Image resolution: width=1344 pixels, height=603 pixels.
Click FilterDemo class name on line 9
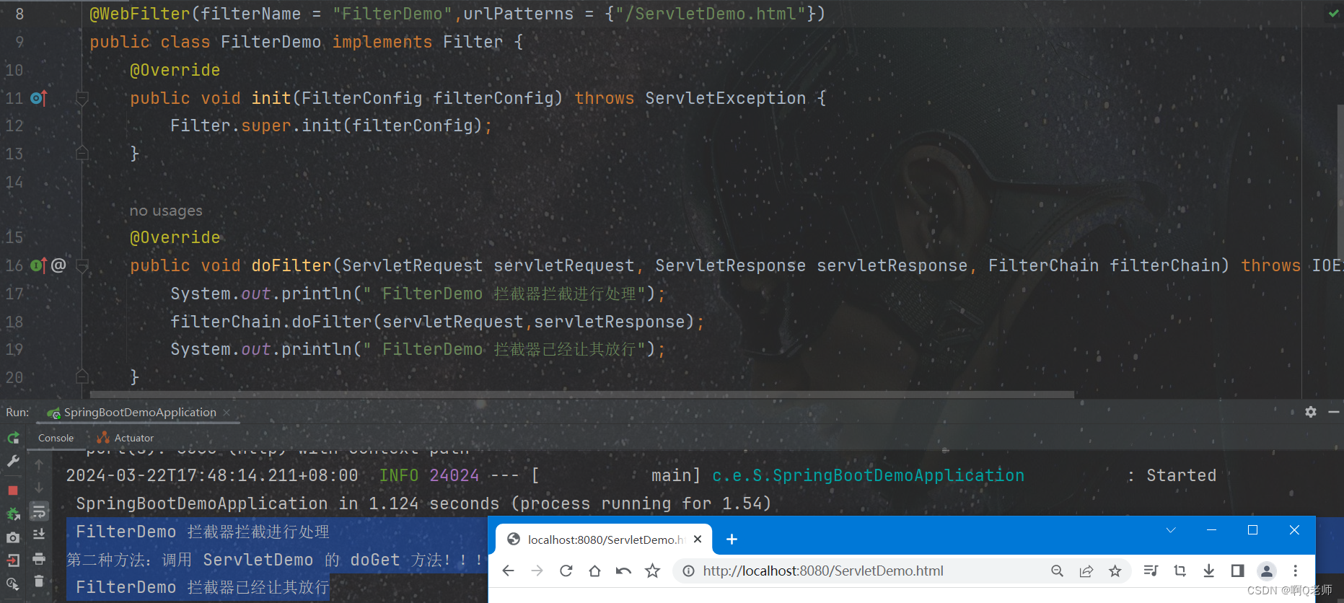pos(271,42)
